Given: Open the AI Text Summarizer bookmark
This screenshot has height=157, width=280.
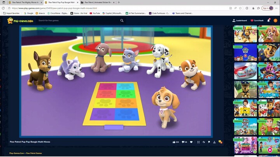Looking at the screenshot, I should pyautogui.click(x=136, y=13).
